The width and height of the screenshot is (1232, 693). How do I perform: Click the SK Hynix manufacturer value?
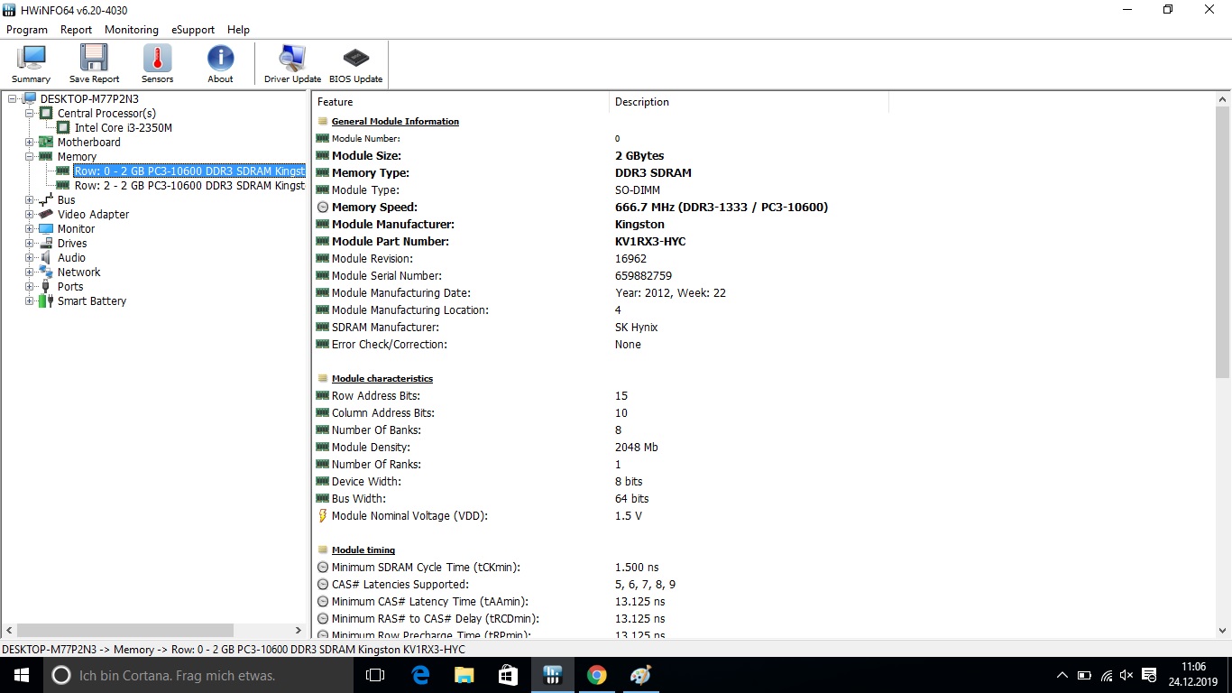[x=637, y=327]
